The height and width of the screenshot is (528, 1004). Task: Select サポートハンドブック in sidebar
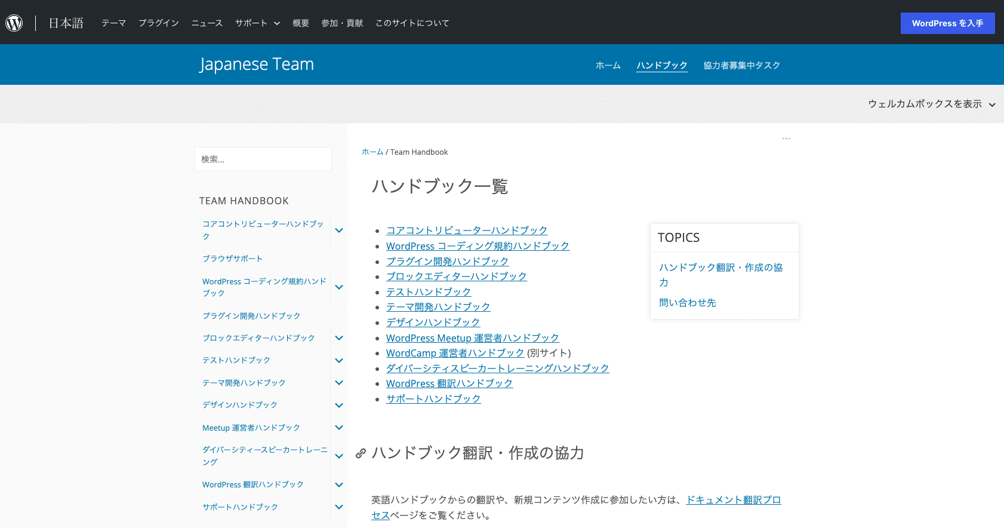coord(241,507)
